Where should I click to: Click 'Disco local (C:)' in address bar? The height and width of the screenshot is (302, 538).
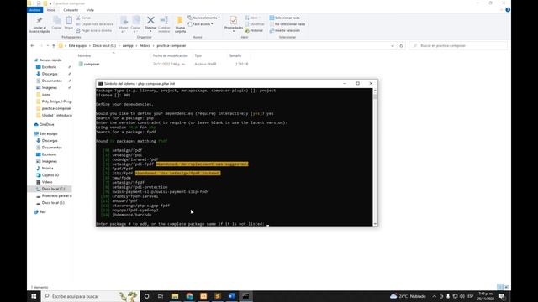click(x=104, y=45)
